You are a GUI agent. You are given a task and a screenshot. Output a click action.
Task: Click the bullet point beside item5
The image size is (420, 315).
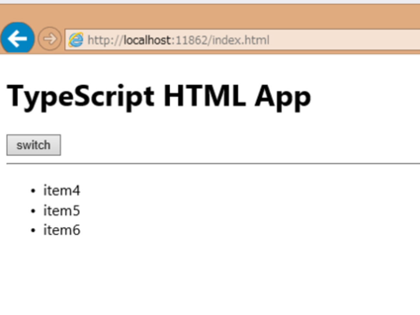point(33,211)
